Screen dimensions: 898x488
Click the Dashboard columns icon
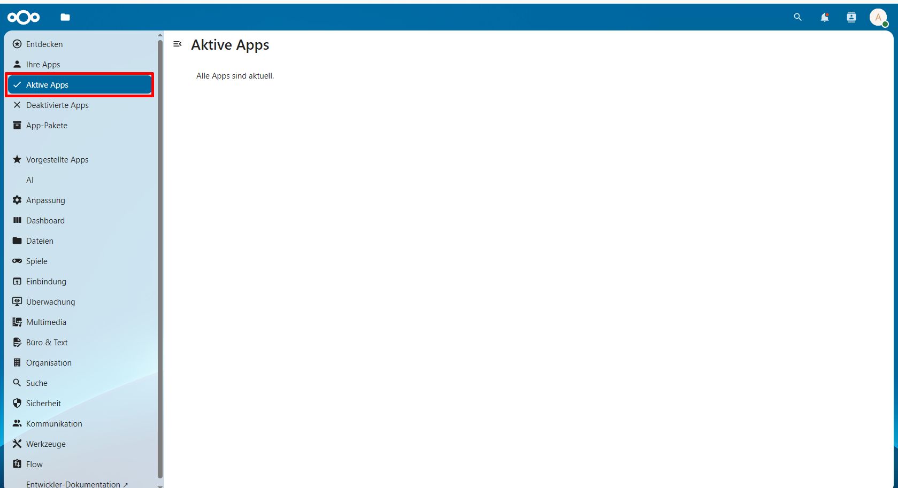point(17,221)
